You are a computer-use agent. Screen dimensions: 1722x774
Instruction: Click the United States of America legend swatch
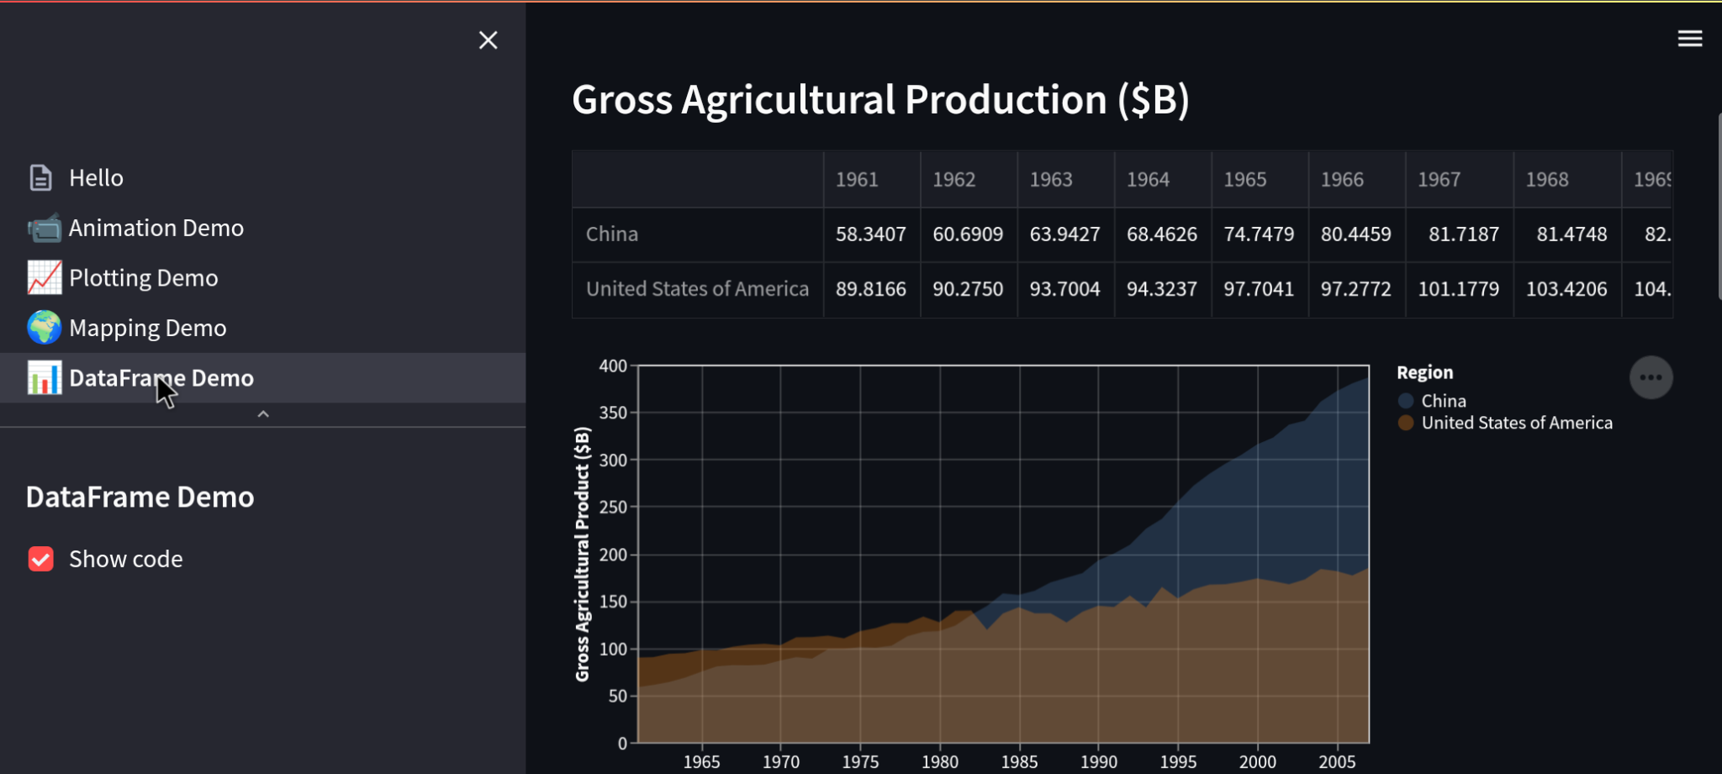1406,423
